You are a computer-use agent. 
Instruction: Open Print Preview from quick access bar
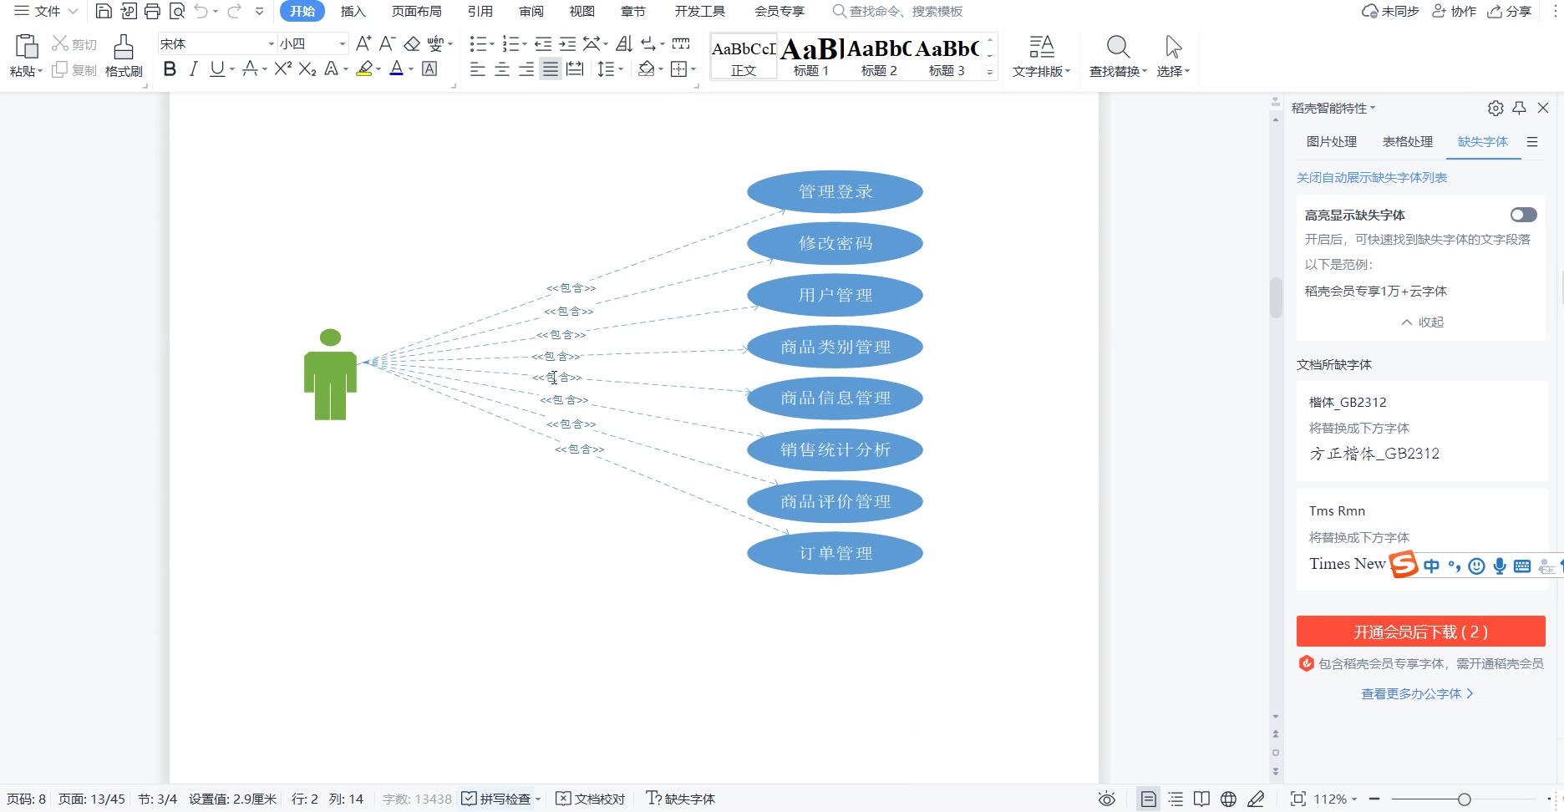click(x=176, y=11)
